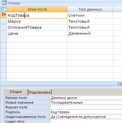Viewport: 122px width, 123px height.
Task: Select the ОписаниеТовара field name cell
Action: click(x=37, y=28)
